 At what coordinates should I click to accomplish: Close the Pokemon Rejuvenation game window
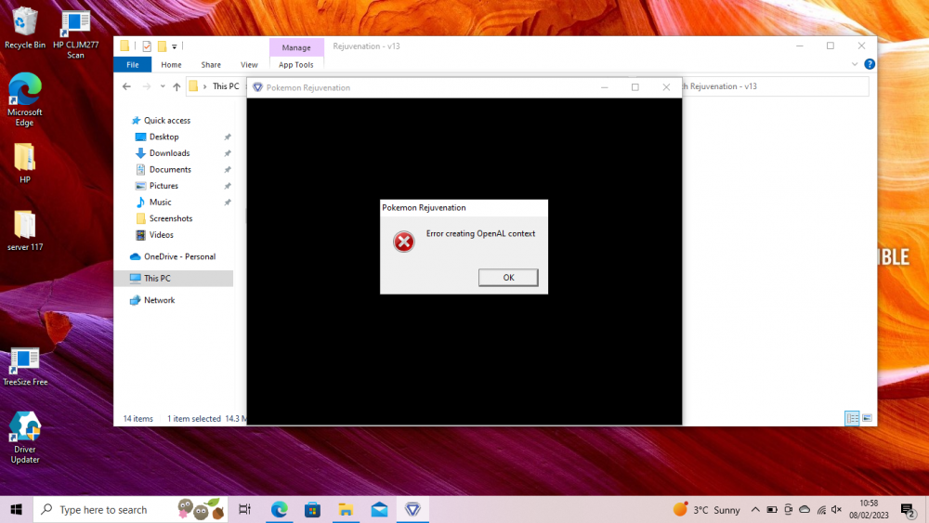666,87
